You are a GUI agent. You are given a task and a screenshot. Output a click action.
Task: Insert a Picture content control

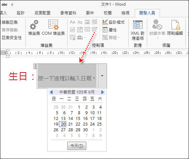[87, 22]
